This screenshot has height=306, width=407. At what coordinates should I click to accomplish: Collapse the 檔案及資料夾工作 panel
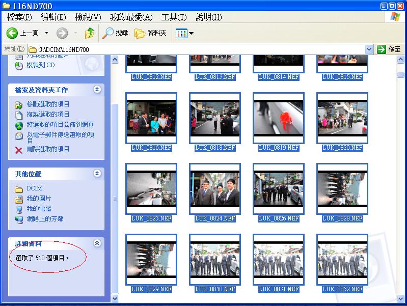click(x=97, y=90)
